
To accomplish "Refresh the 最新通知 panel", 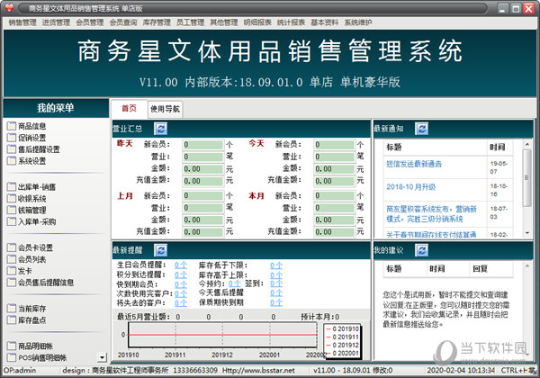I will (421, 129).
